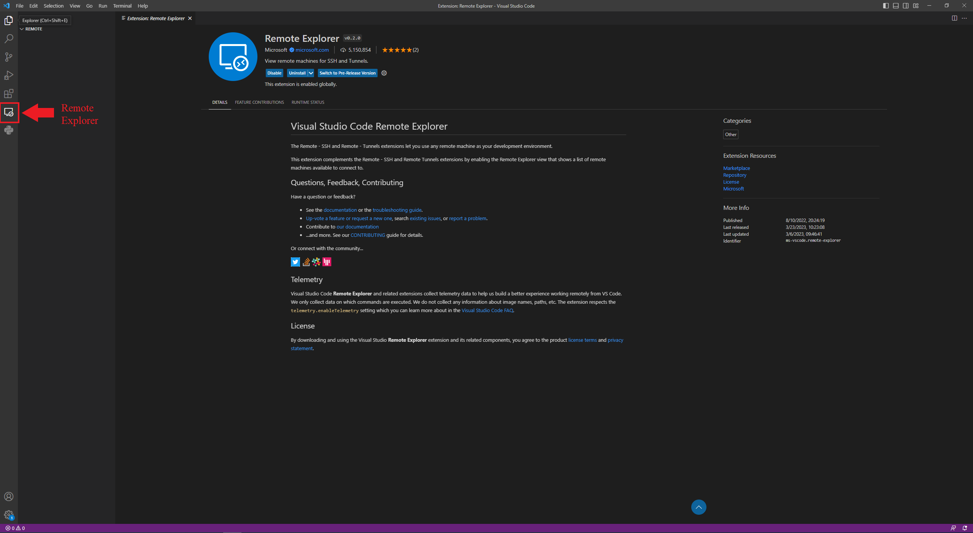Screen dimensions: 973x533
Task: Click the Disable extension button
Action: pos(274,73)
